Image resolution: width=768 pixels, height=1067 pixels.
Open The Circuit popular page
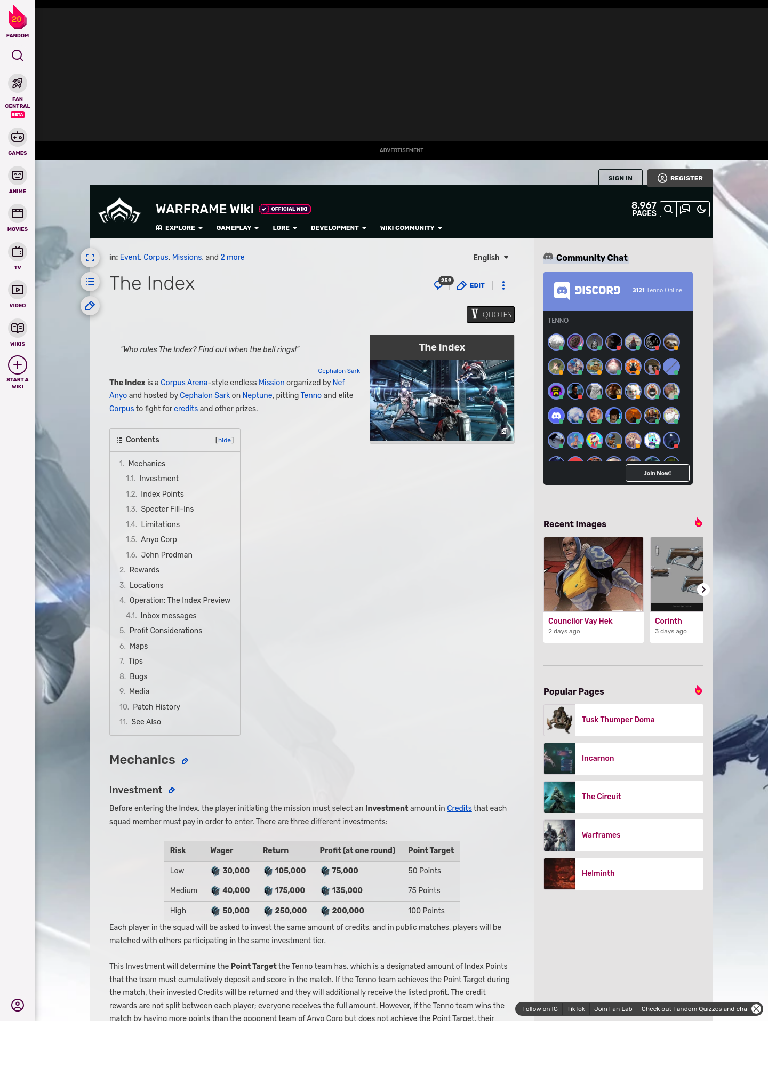(x=623, y=797)
